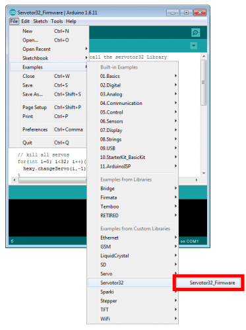Image resolution: width=246 pixels, height=330 pixels.
Task: Choose Open... from the File menu
Action: tap(49, 40)
